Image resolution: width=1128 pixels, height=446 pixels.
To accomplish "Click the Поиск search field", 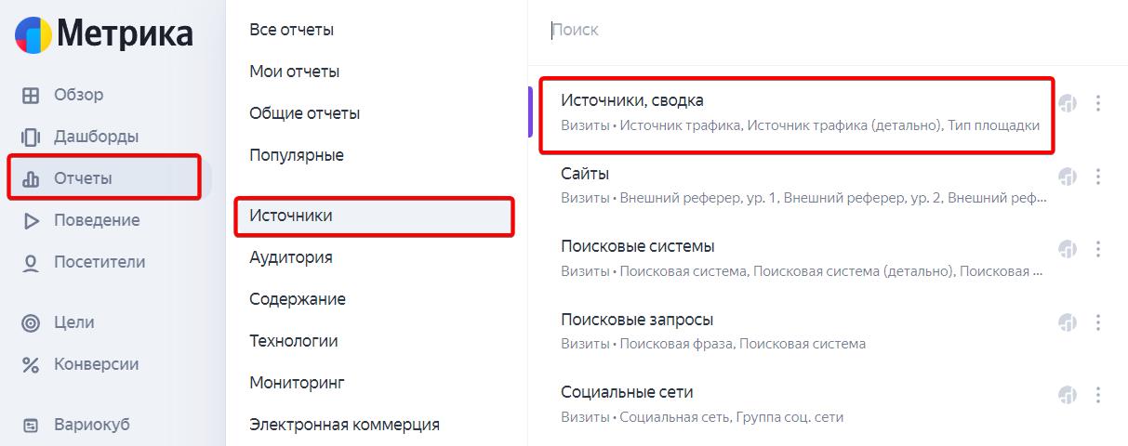I will (x=818, y=31).
